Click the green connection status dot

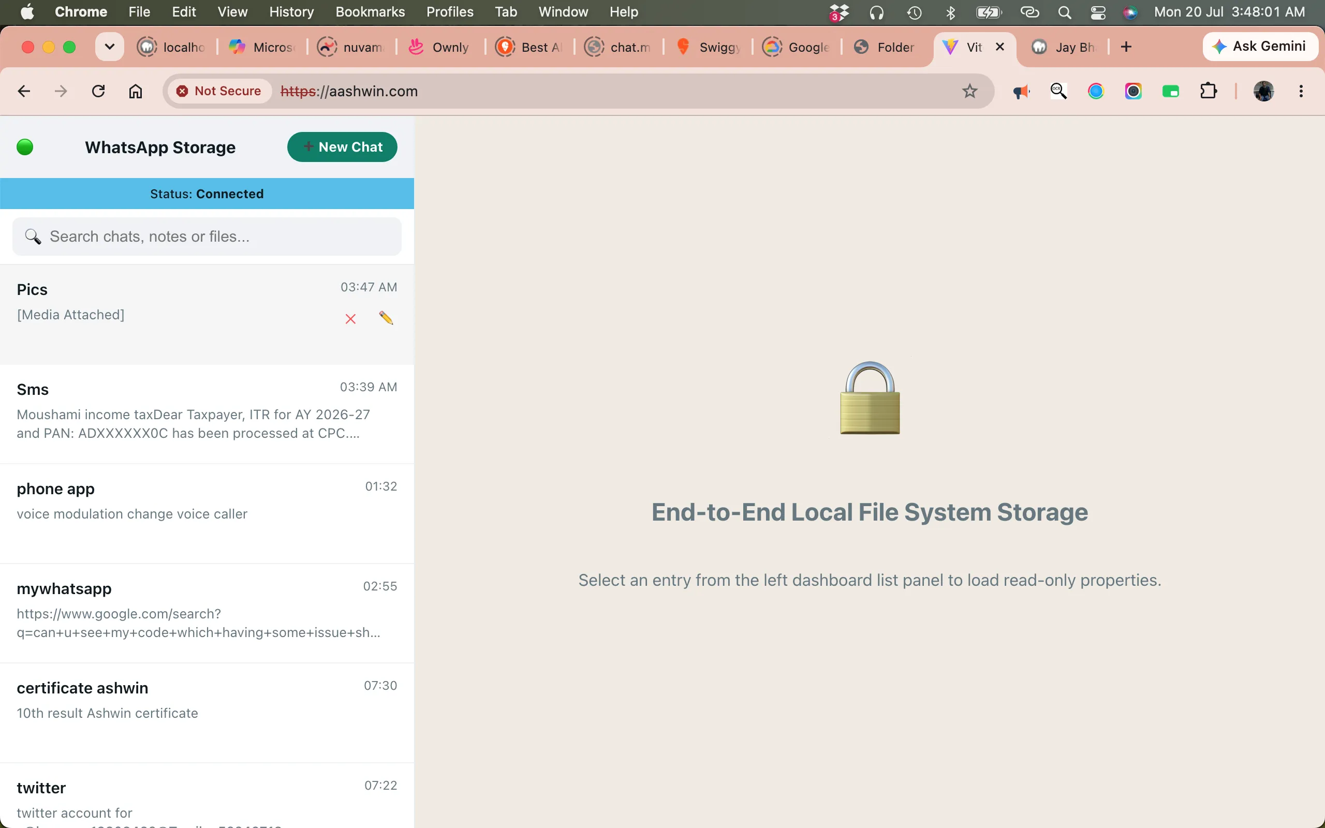tap(25, 147)
